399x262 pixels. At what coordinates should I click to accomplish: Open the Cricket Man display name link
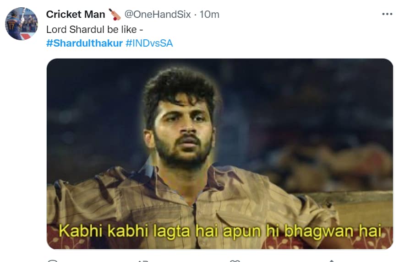click(76, 15)
